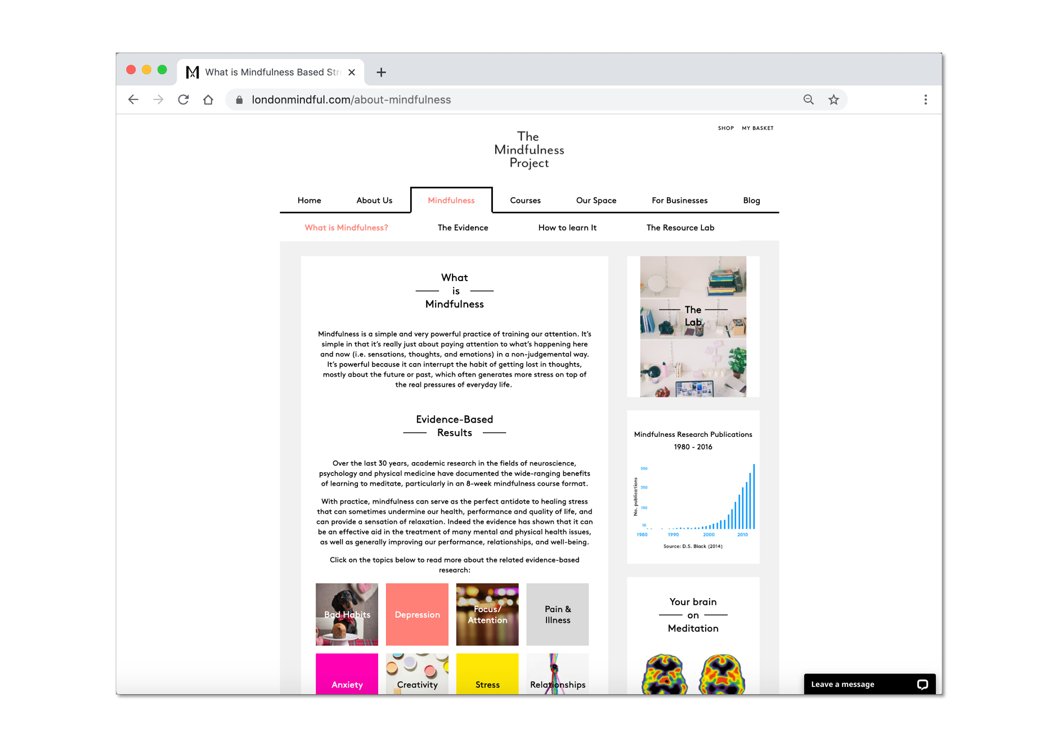Open MY BASKET link
Screen dimensions: 1058x747
757,128
